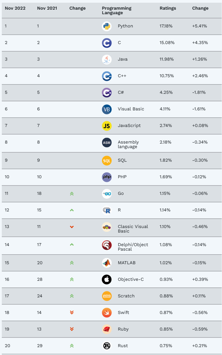Click the double red down-arrow in the Swift row
Viewport: 222px width, 355px height.
72,313
